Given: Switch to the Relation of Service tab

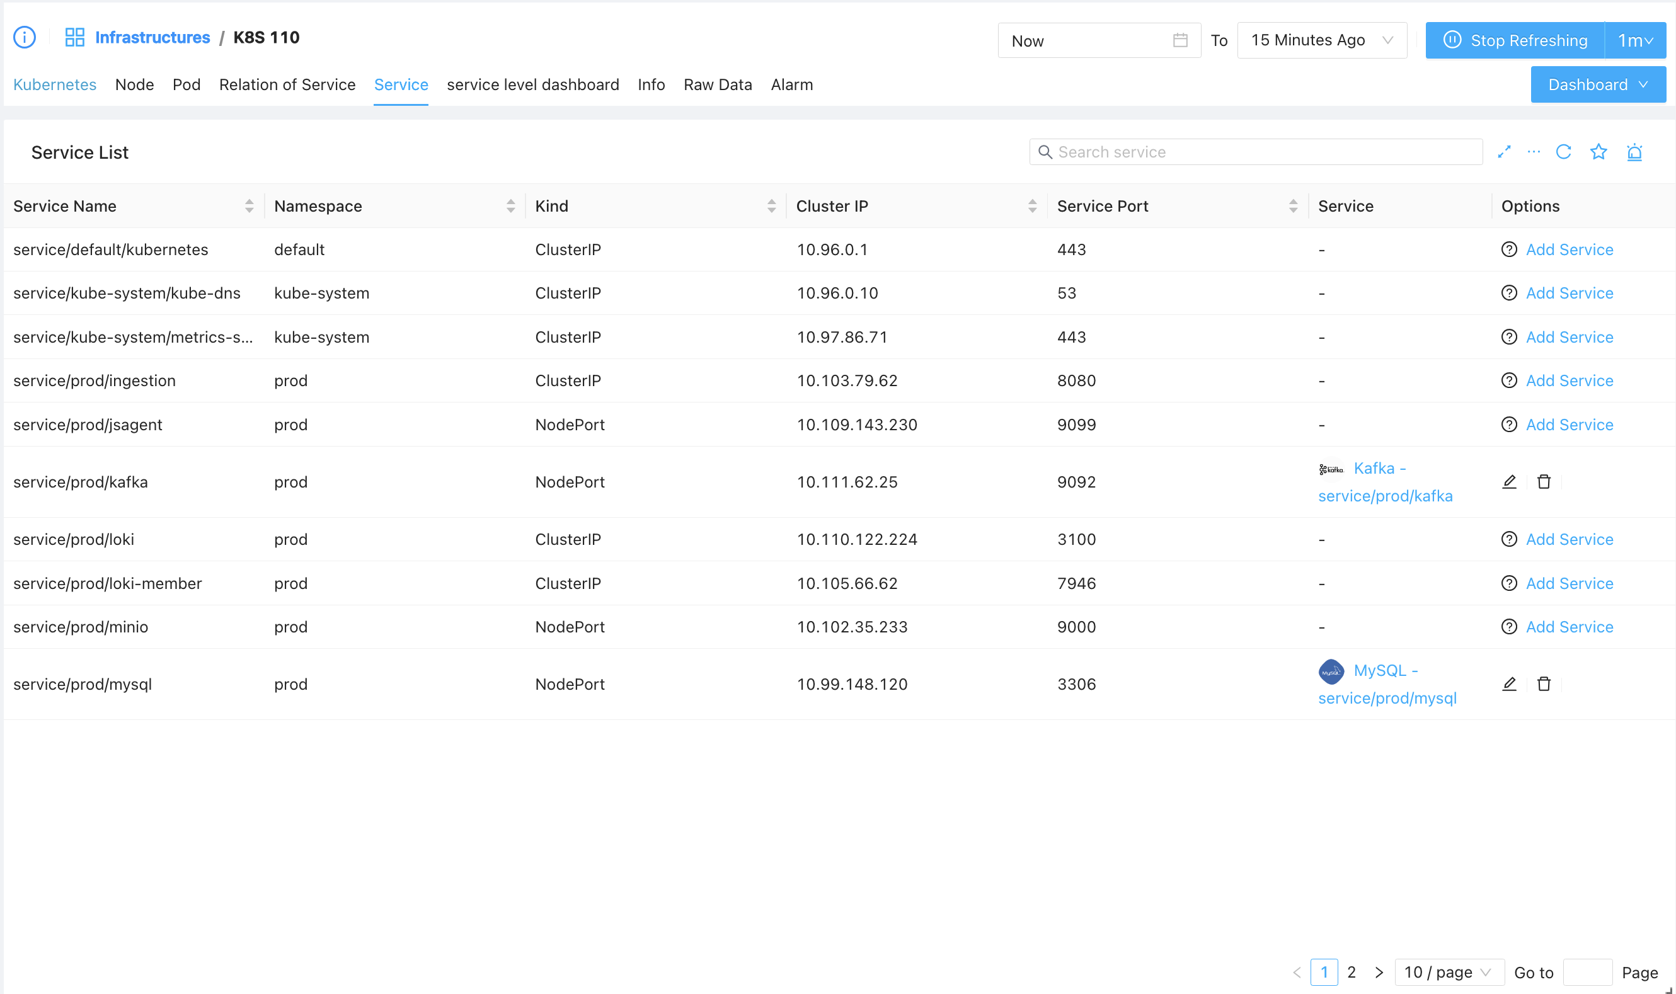Looking at the screenshot, I should (287, 85).
